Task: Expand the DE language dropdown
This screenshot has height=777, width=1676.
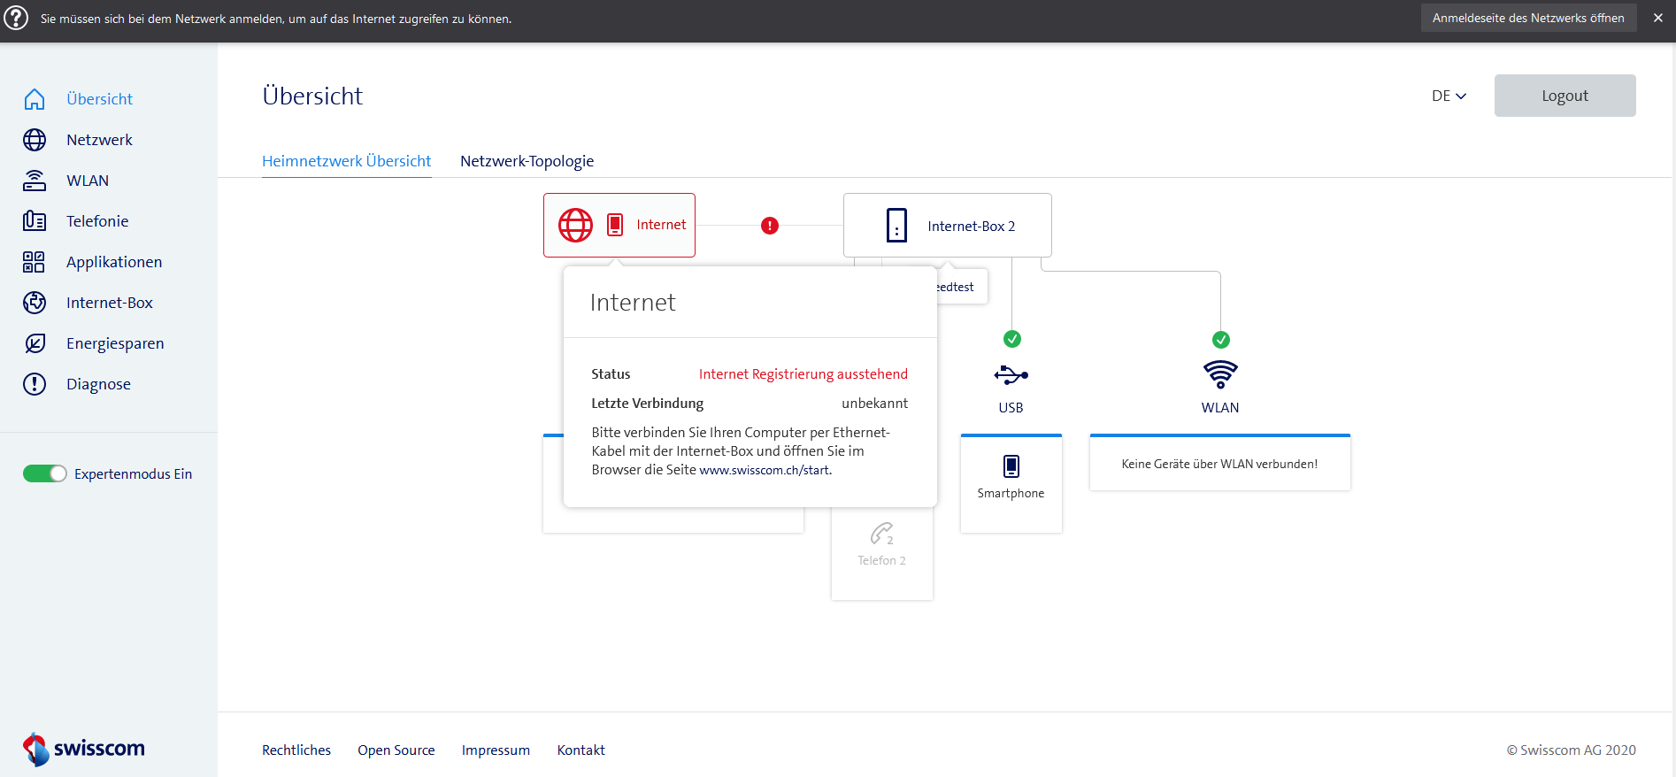Action: pos(1449,96)
